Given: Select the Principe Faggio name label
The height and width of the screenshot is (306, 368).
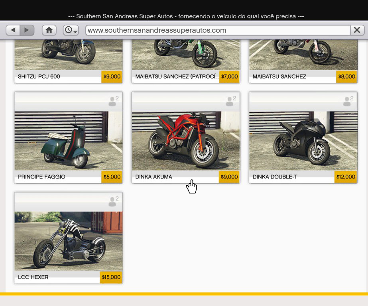Looking at the screenshot, I should click(41, 177).
